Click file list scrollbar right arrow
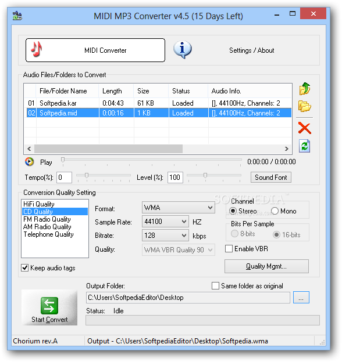The width and height of the screenshot is (342, 362). (287, 149)
